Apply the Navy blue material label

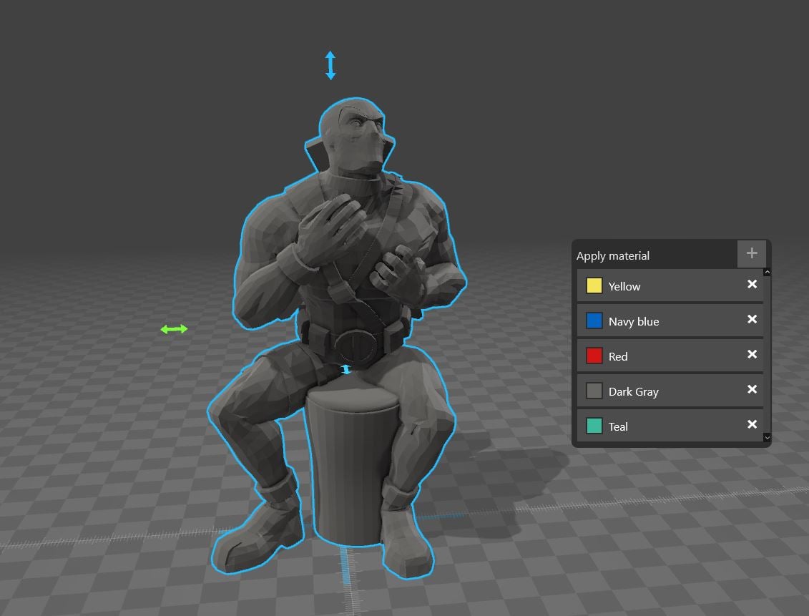(x=634, y=321)
